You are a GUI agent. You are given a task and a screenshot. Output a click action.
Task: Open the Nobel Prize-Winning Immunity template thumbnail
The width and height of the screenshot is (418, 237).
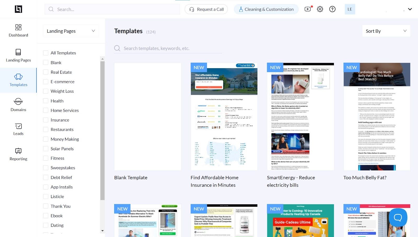(224, 221)
